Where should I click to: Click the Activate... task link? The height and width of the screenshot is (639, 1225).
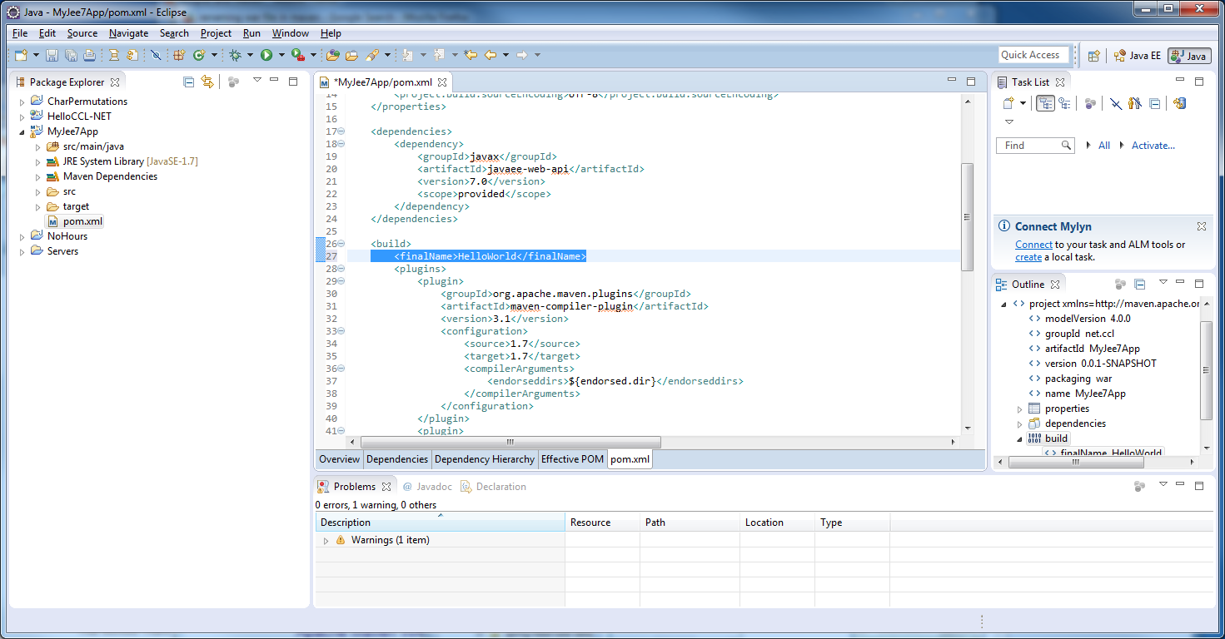(x=1153, y=146)
